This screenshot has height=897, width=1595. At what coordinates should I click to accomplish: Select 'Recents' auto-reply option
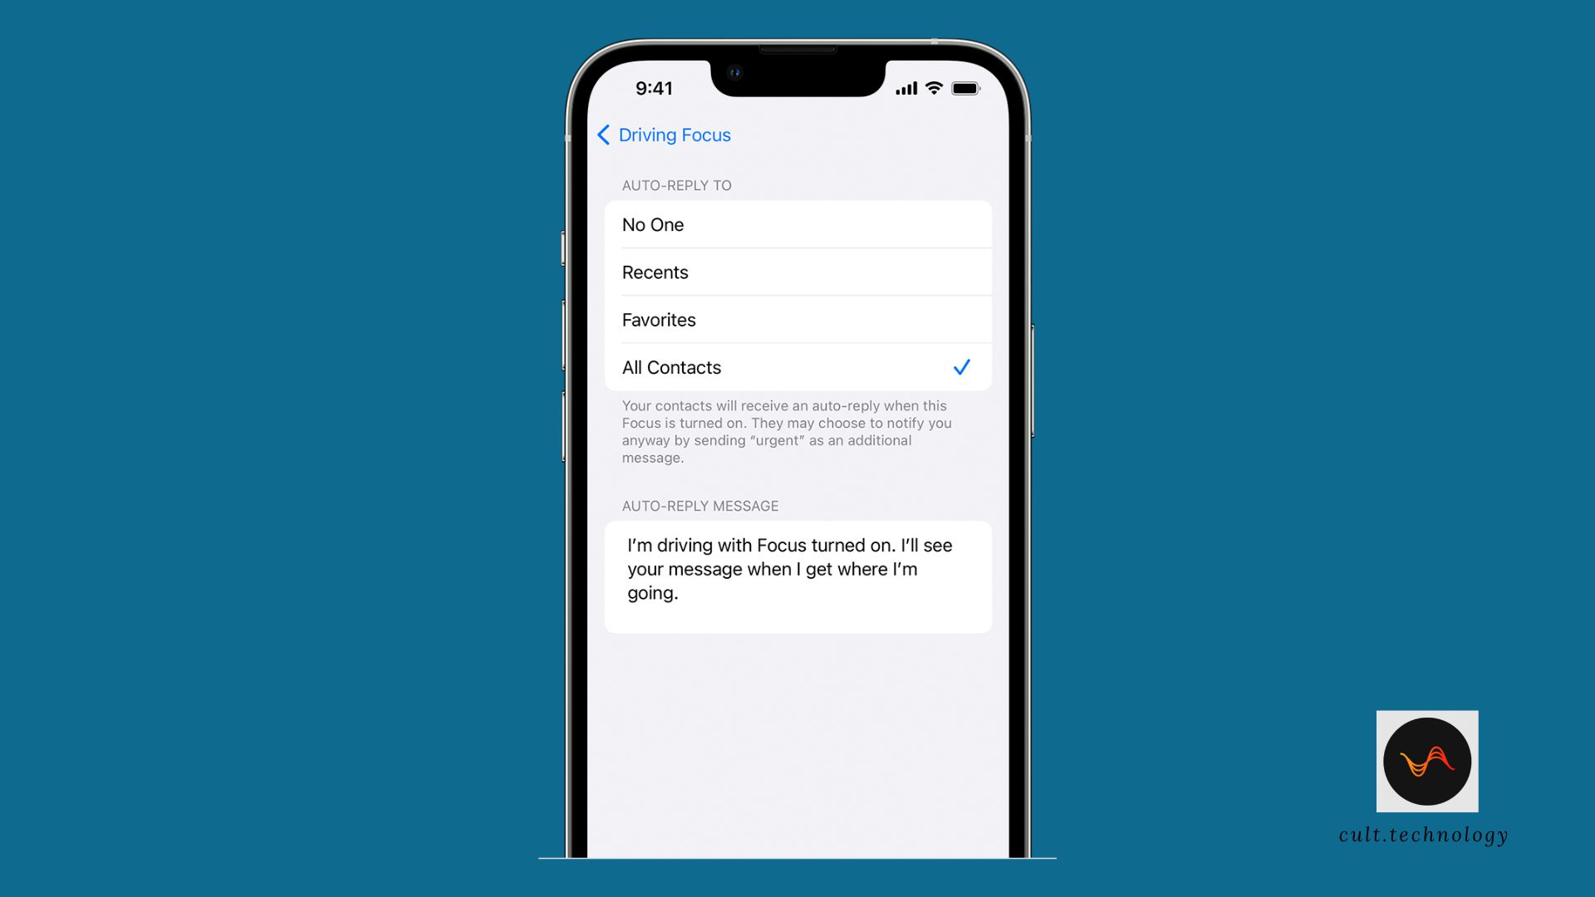click(x=797, y=272)
